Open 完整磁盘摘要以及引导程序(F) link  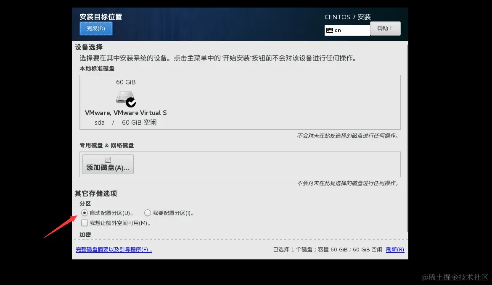[114, 249]
